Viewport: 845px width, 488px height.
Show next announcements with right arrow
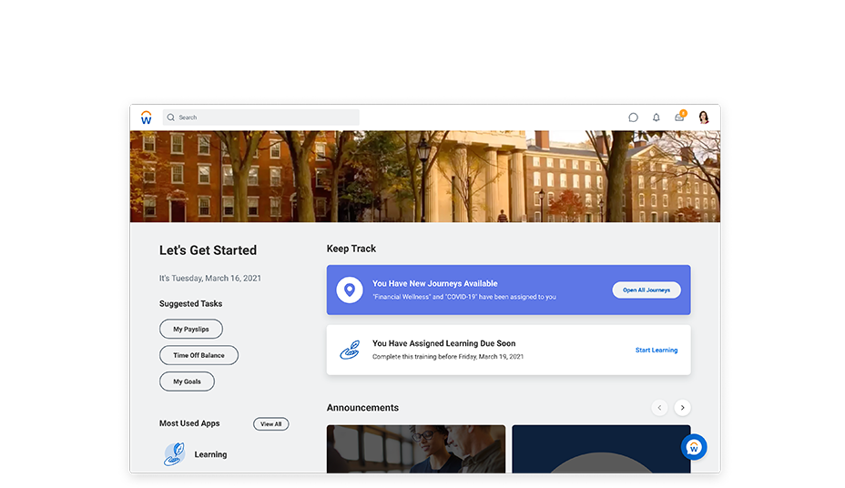click(x=682, y=408)
